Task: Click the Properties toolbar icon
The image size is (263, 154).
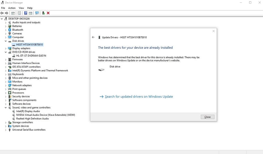Action: (x=19, y=13)
